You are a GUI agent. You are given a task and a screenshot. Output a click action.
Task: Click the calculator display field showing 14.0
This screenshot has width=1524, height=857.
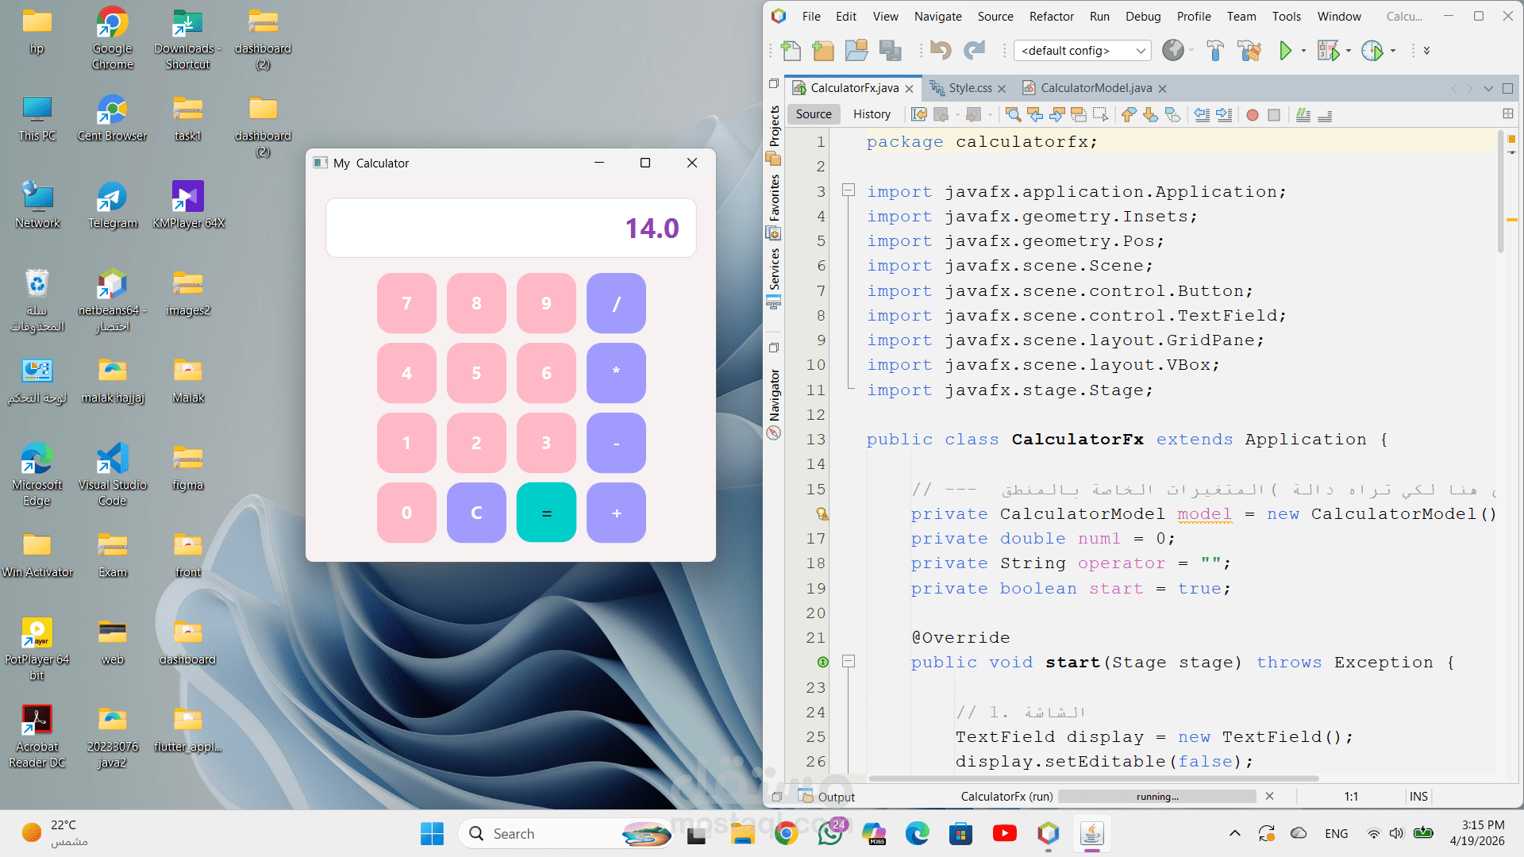(x=510, y=229)
